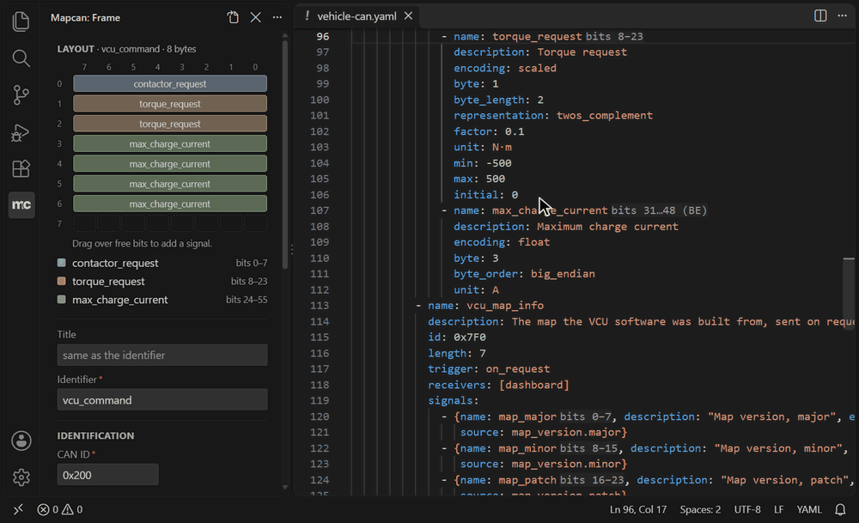Select torque_request block in byte 1 row
Image resolution: width=859 pixels, height=523 pixels.
(x=170, y=104)
